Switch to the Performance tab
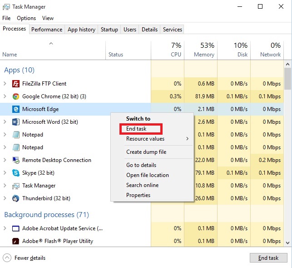 click(x=47, y=30)
